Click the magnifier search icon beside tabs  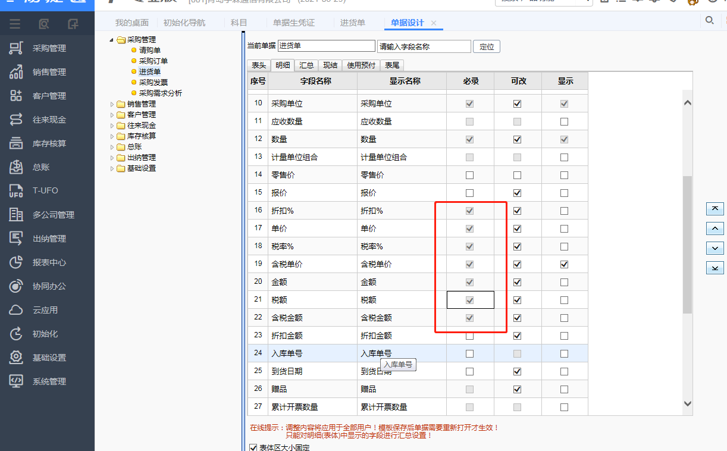709,20
